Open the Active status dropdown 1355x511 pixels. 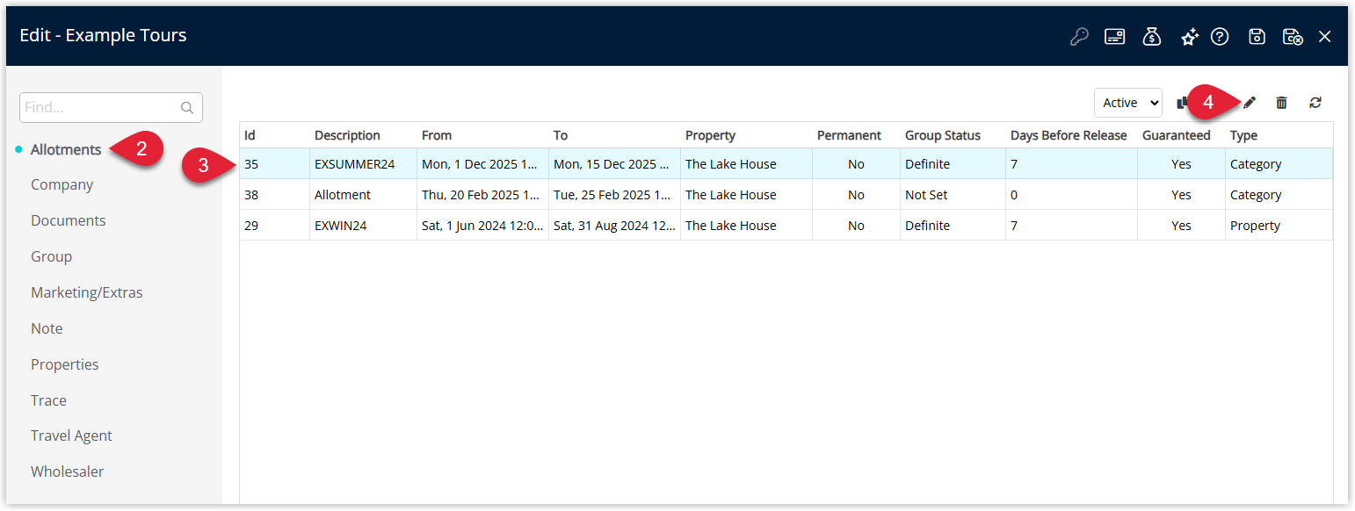[x=1128, y=103]
